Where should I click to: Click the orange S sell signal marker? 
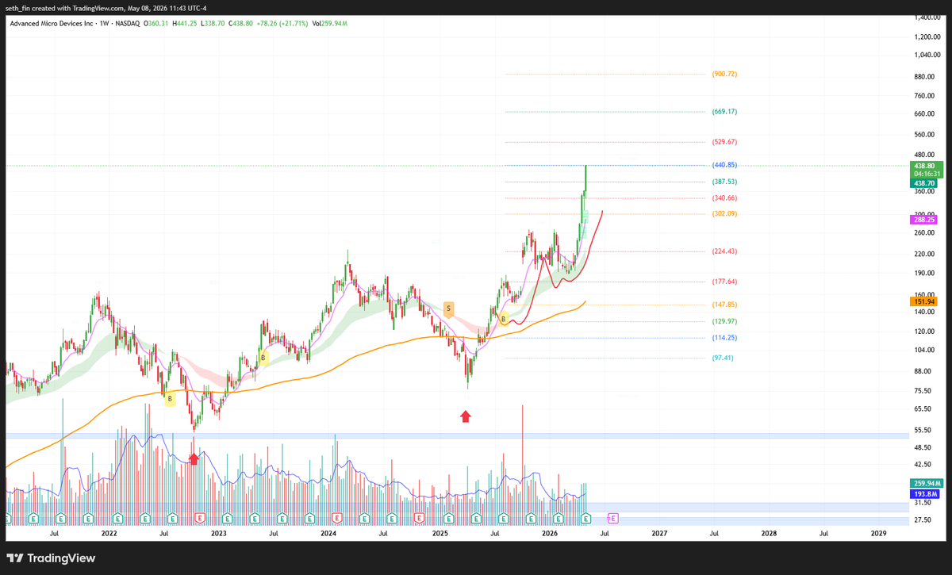coord(449,309)
